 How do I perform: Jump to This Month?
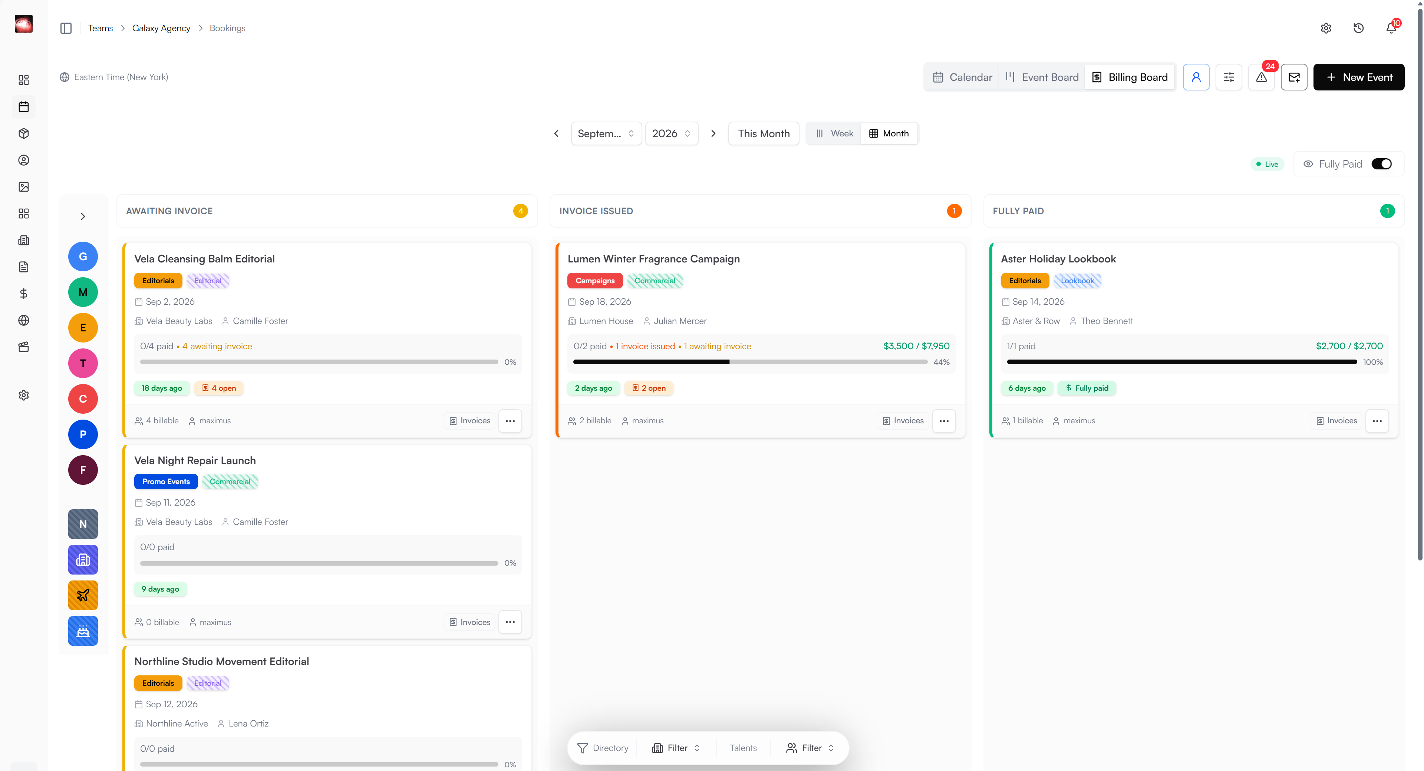point(764,133)
